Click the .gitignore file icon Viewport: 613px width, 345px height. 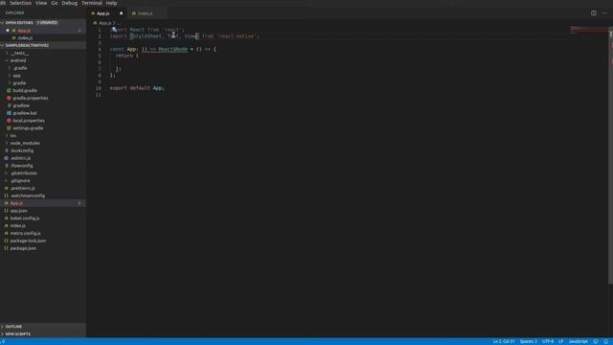[x=7, y=181]
